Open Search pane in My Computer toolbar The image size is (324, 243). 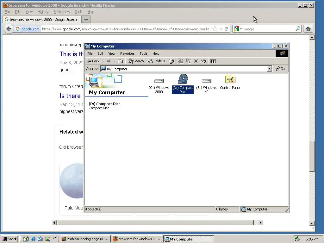pyautogui.click(x=136, y=61)
